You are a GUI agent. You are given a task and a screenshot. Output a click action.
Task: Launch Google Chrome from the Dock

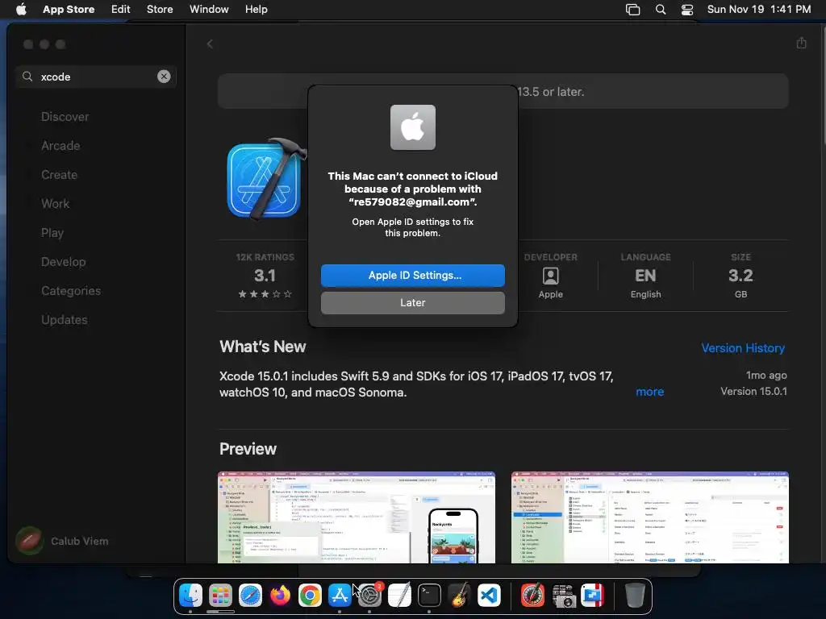pos(310,596)
